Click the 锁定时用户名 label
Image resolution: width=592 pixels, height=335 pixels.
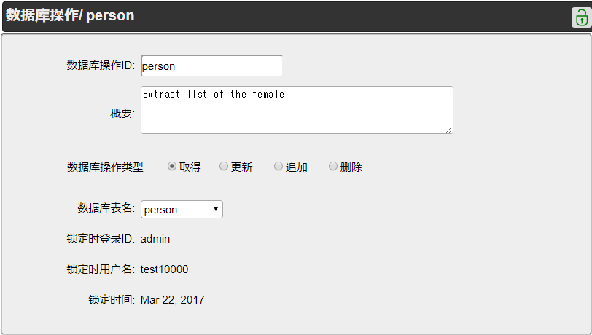pyautogui.click(x=101, y=269)
